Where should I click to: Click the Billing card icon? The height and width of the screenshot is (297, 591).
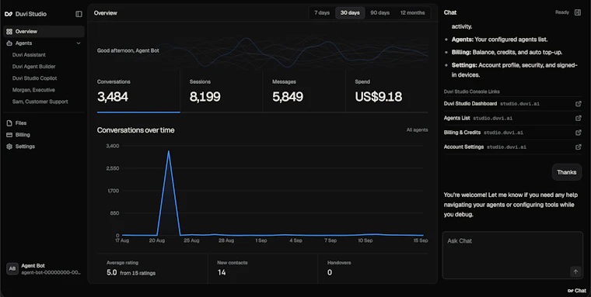(x=9, y=135)
